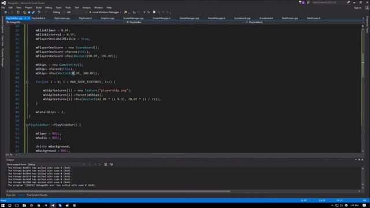Switch to the ScreenManager.cpp tab
This screenshot has width=370, height=208.
click(x=134, y=18)
